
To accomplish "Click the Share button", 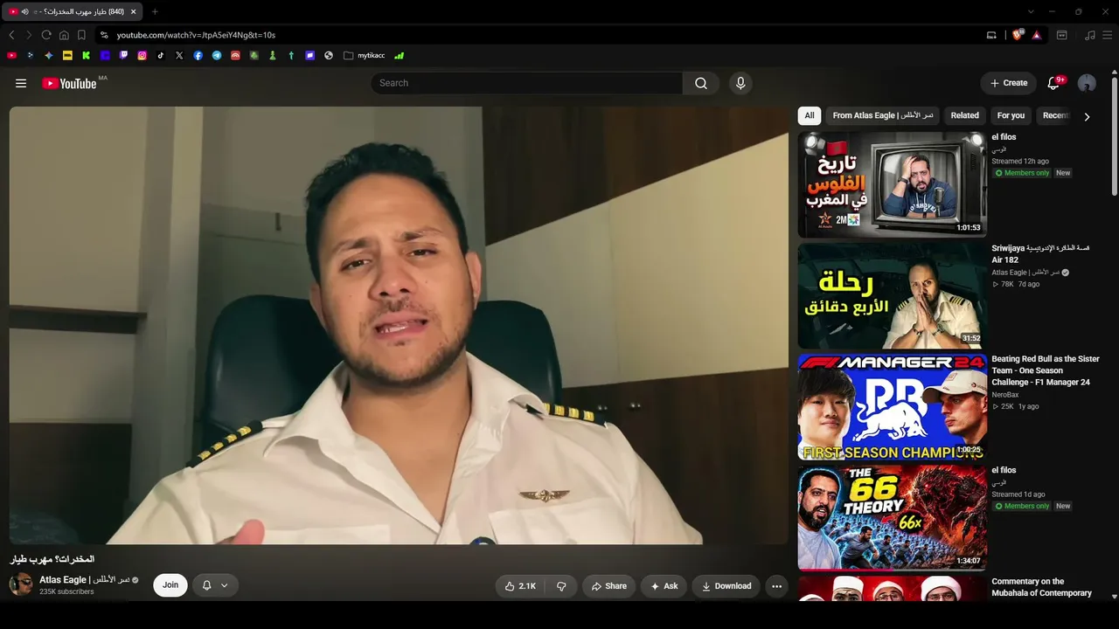I will click(608, 586).
